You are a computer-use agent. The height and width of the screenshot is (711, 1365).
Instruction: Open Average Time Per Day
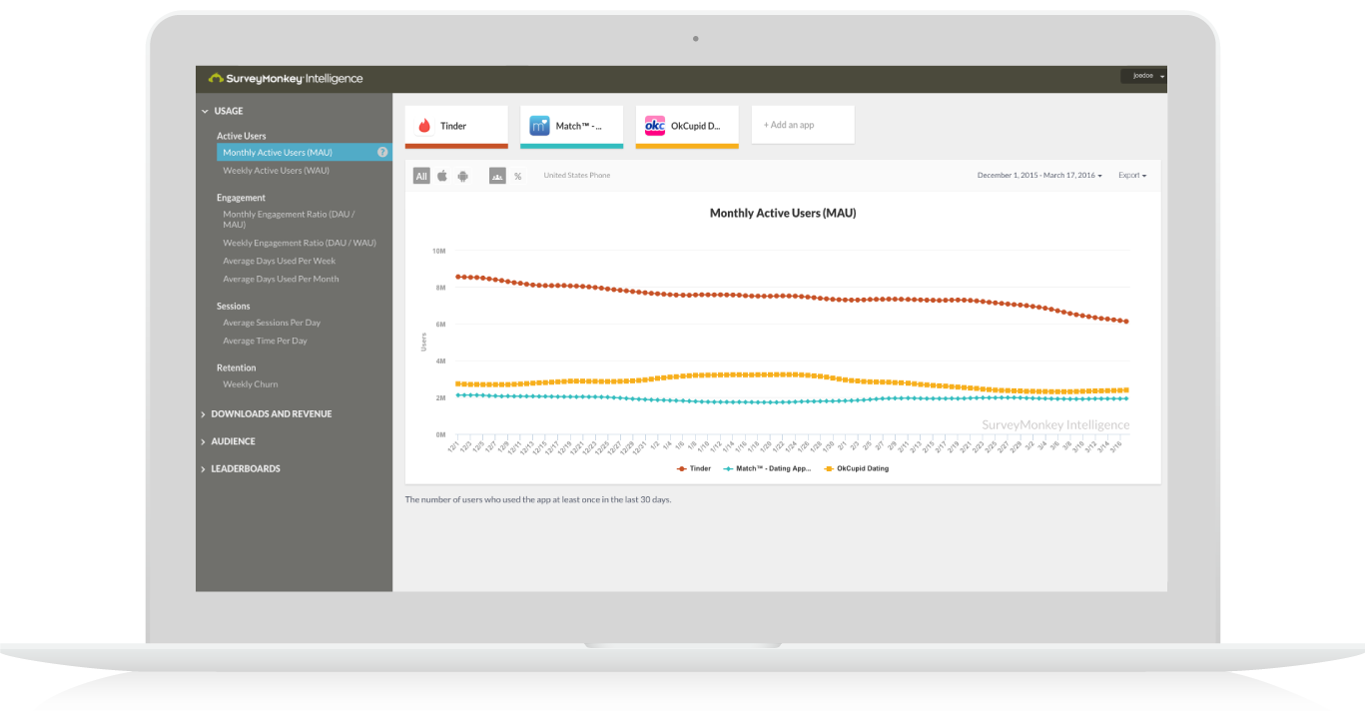tap(265, 341)
